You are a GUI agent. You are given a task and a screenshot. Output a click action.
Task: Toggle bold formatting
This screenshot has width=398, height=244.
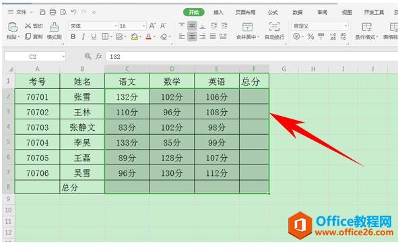pyautogui.click(x=73, y=36)
